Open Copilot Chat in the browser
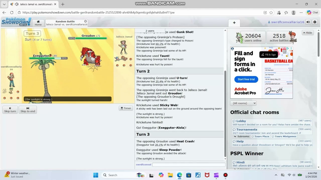321x180 pixels. coord(312,12)
